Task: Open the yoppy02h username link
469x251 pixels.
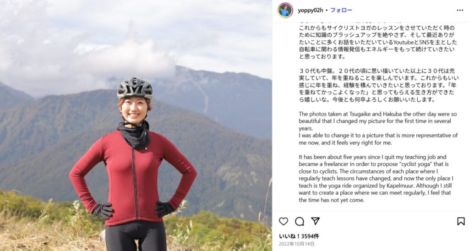Action: (310, 10)
